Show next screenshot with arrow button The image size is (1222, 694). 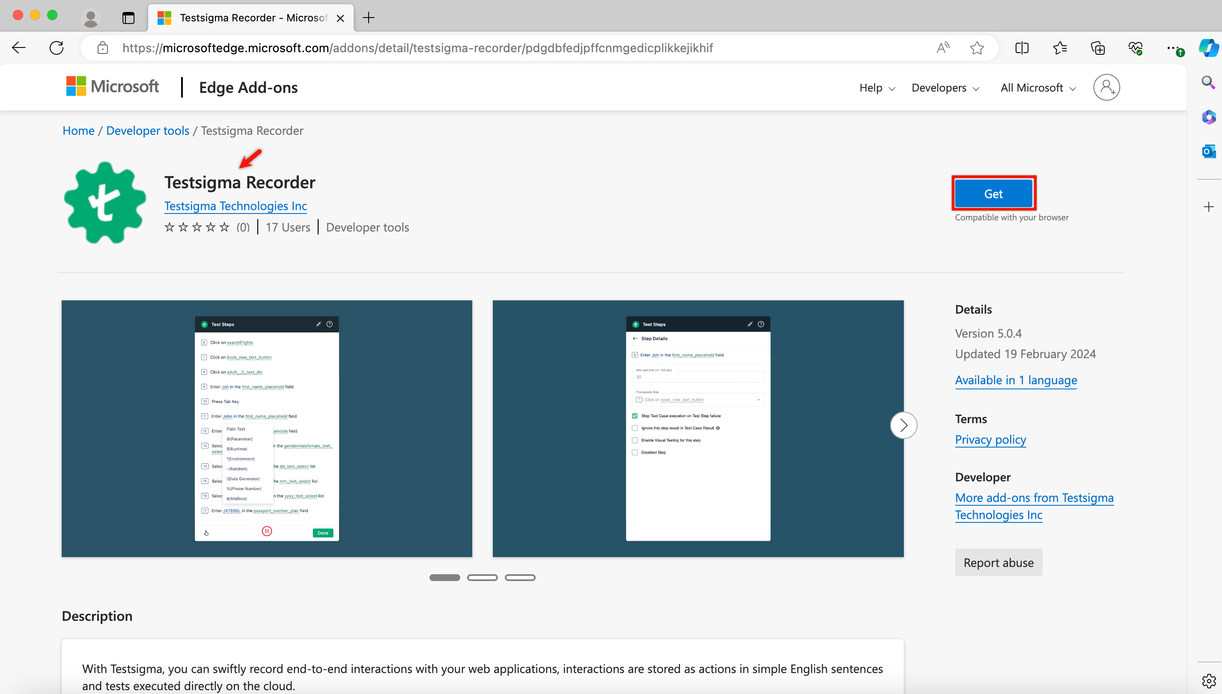[x=903, y=425]
